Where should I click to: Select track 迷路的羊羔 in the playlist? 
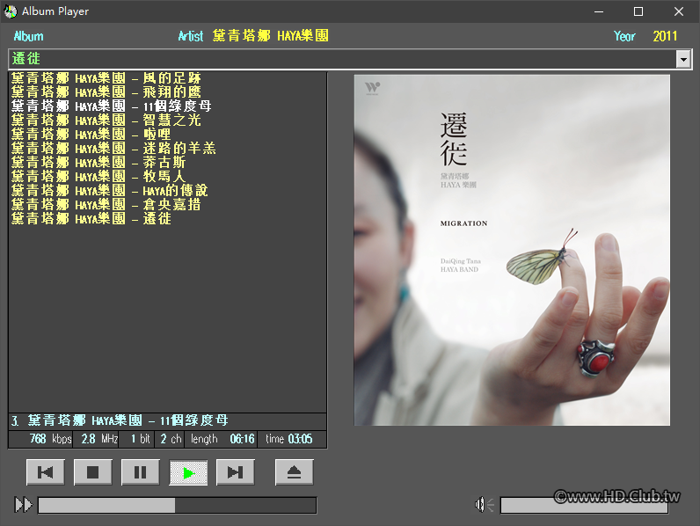pyautogui.click(x=113, y=149)
